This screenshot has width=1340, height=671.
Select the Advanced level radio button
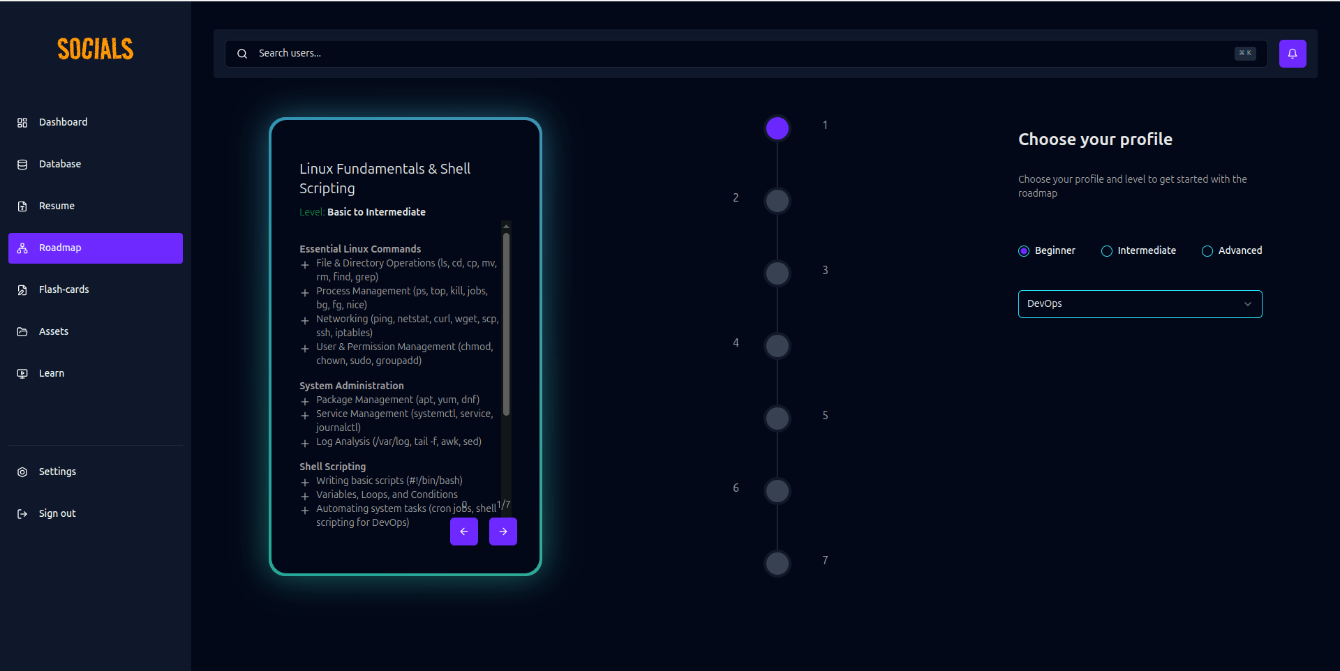pos(1207,251)
